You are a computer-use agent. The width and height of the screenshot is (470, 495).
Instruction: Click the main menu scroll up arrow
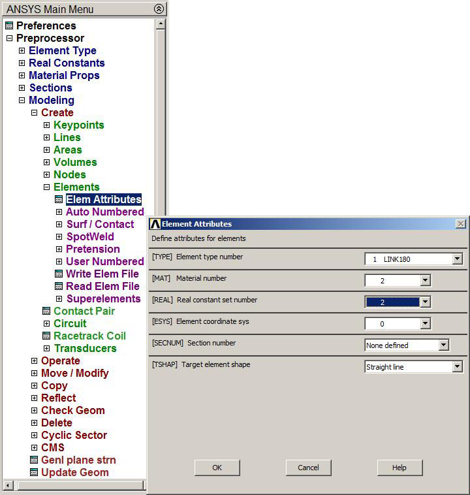click(161, 25)
